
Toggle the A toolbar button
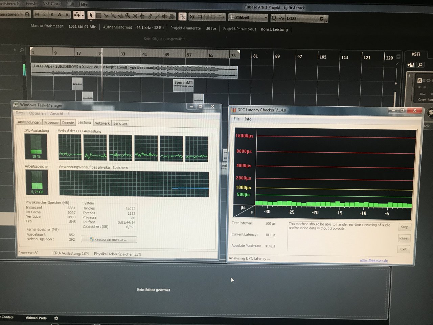tap(67, 15)
